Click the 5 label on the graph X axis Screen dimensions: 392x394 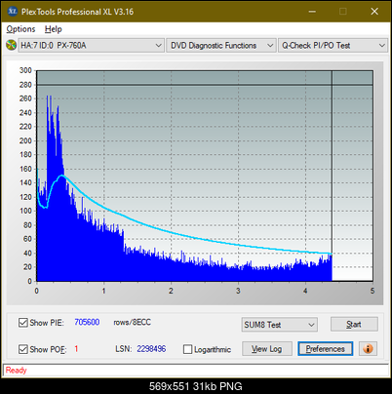pos(372,291)
